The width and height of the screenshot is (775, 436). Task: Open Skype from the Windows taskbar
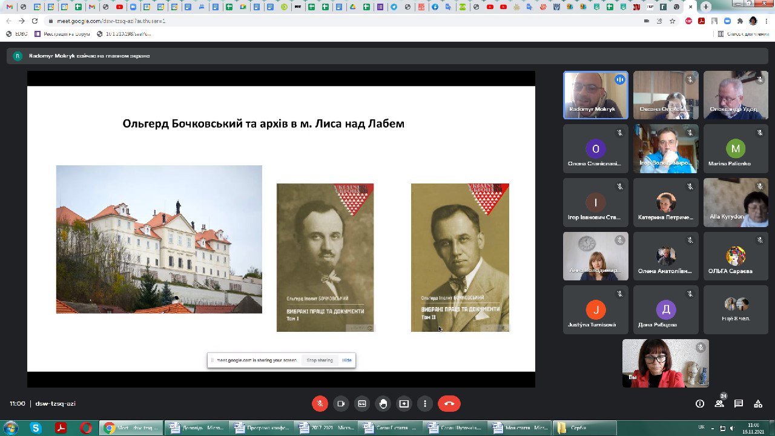[x=36, y=428]
